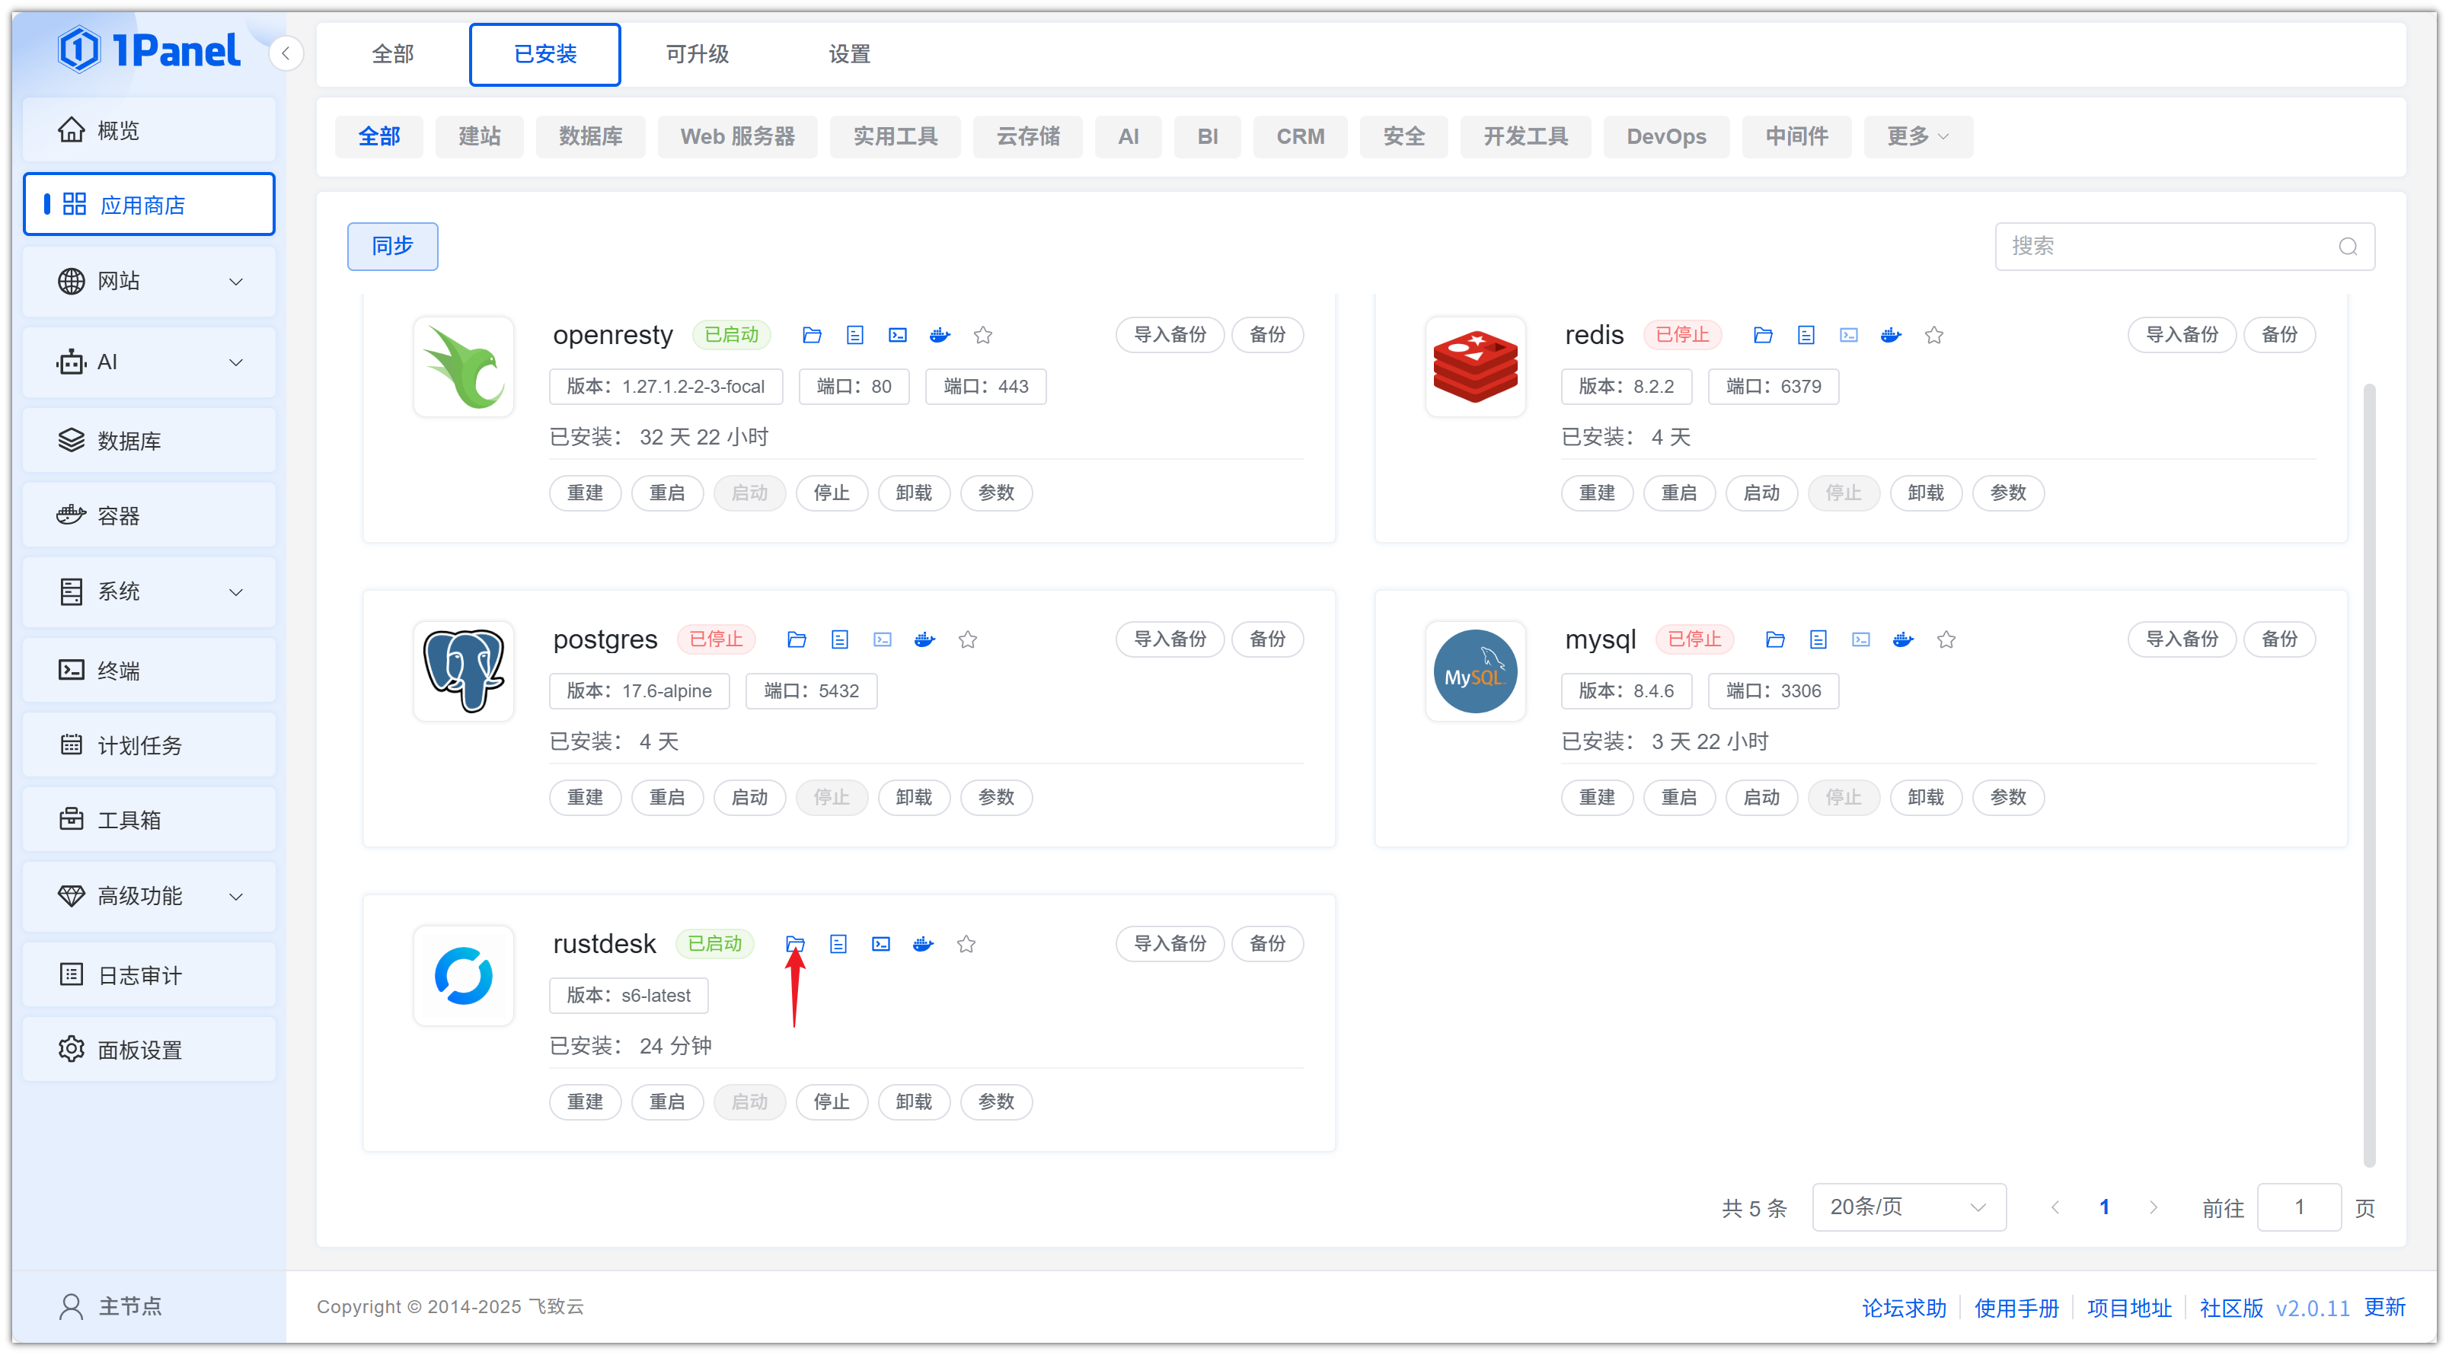Switch to the 可升级 tab
This screenshot has width=2449, height=1355.
pos(697,54)
